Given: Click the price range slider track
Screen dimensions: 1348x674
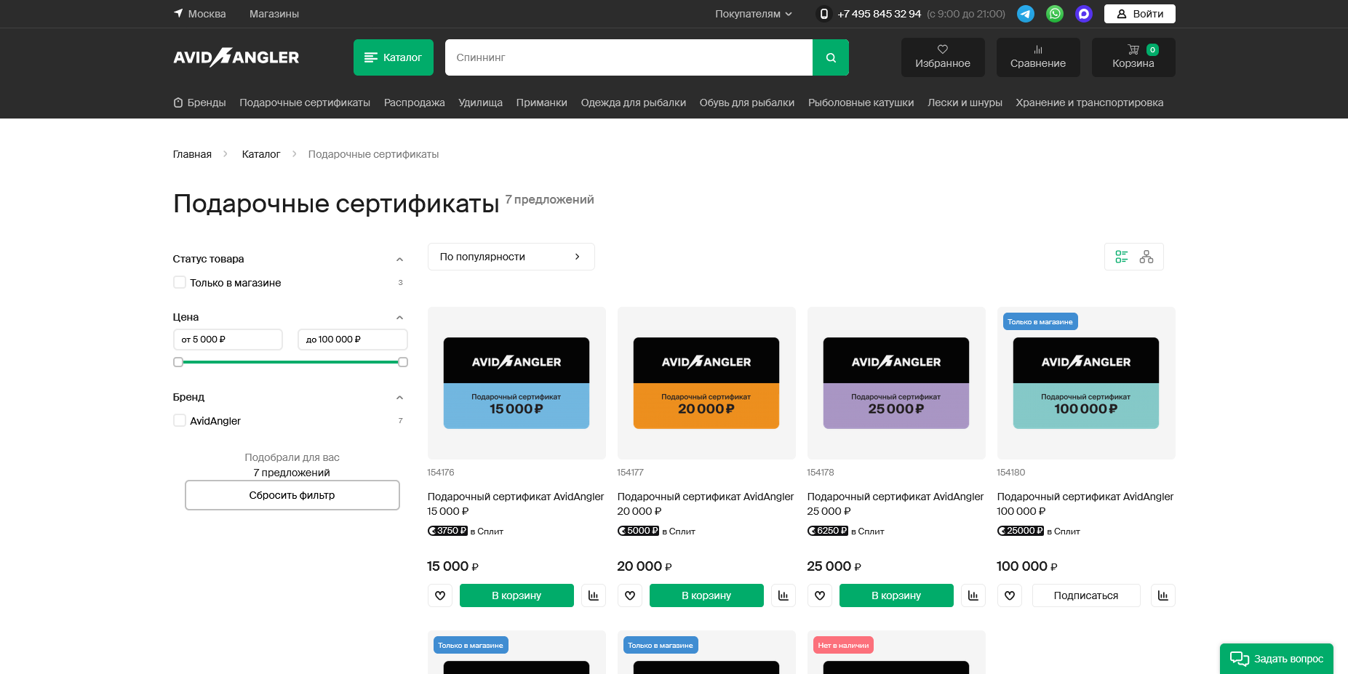Looking at the screenshot, I should (x=290, y=362).
